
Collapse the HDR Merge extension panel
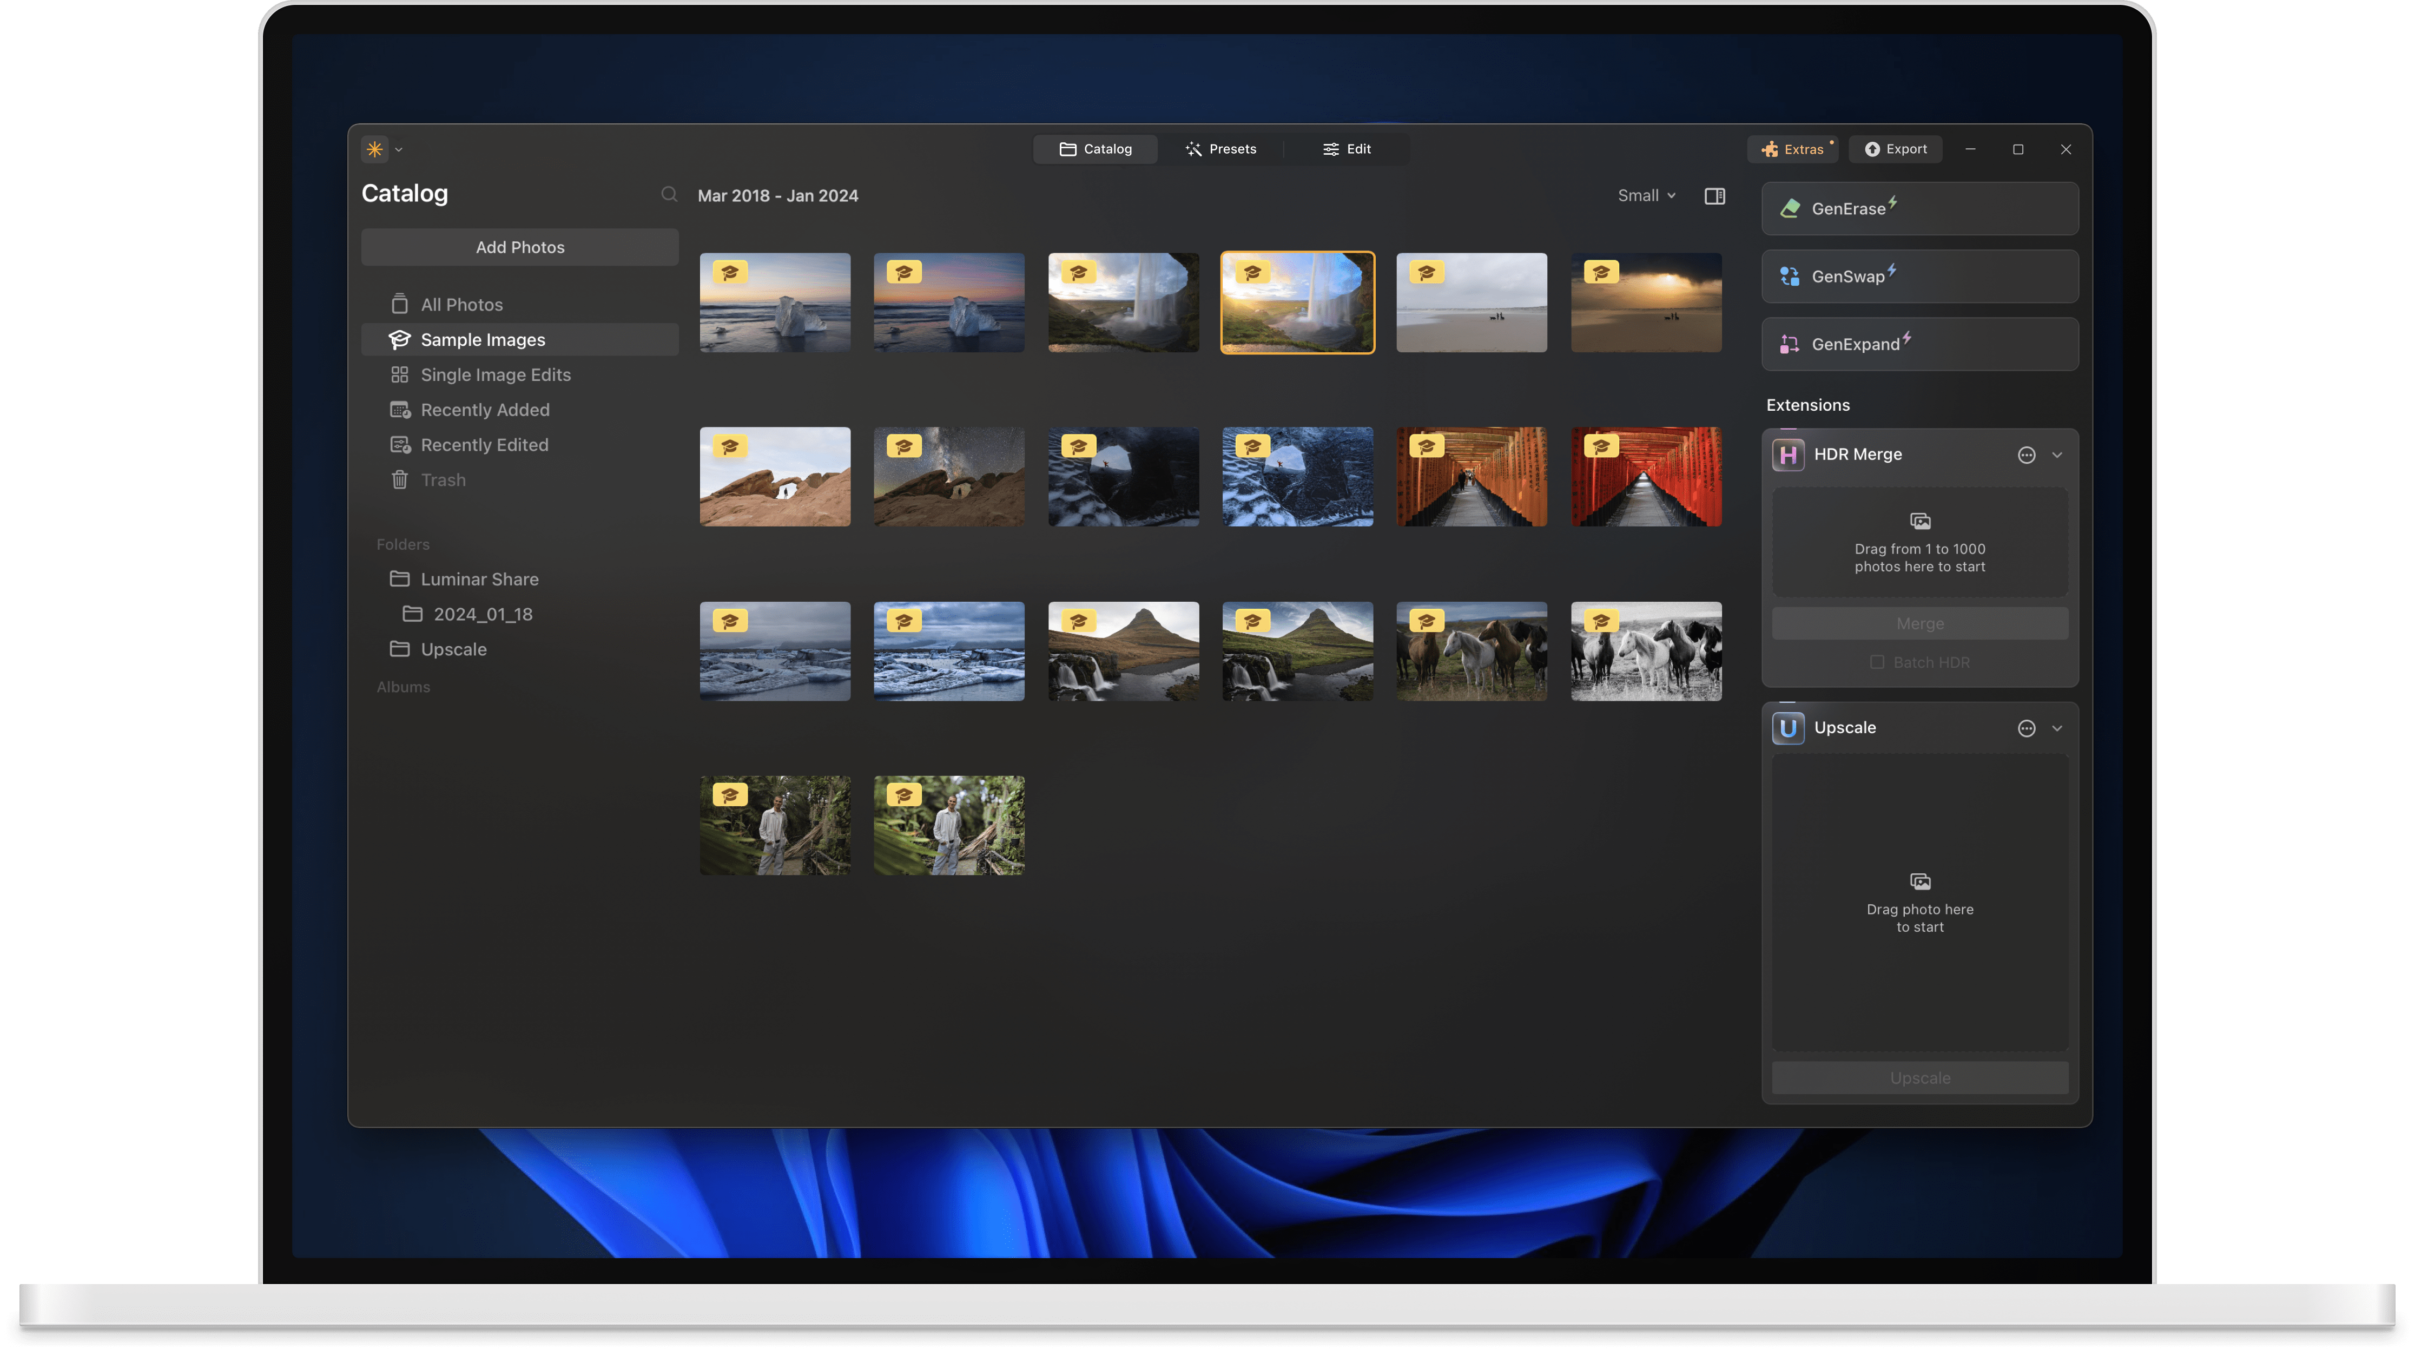point(2058,455)
